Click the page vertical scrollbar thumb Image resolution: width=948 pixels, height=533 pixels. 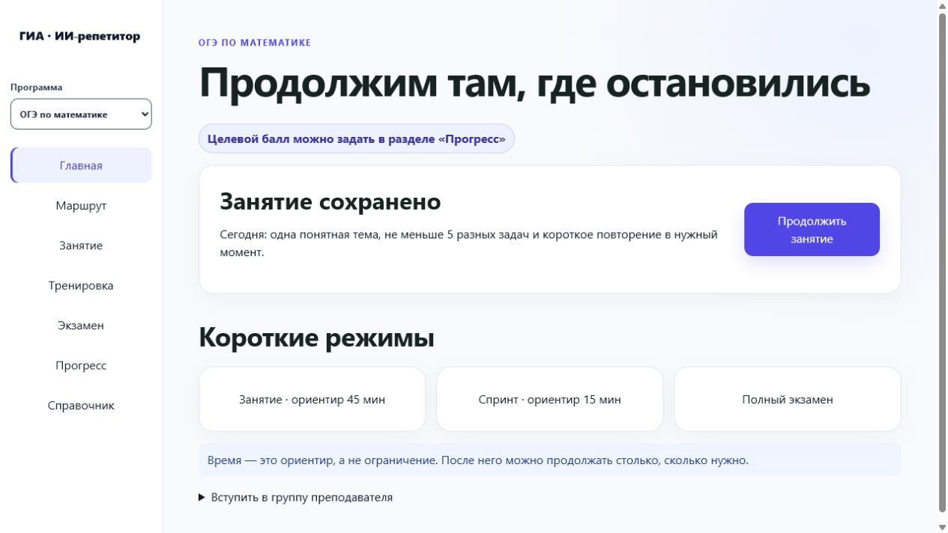tap(943, 262)
